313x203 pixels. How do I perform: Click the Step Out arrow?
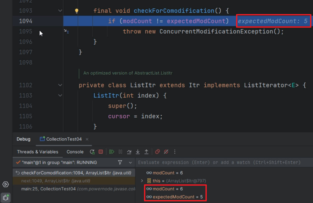point(146,152)
